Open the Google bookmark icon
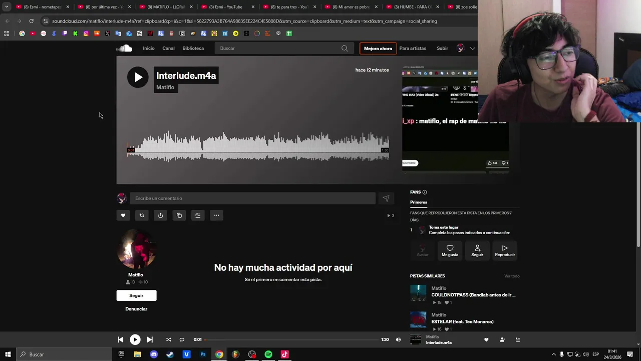Image resolution: width=641 pixels, height=361 pixels. [x=22, y=34]
